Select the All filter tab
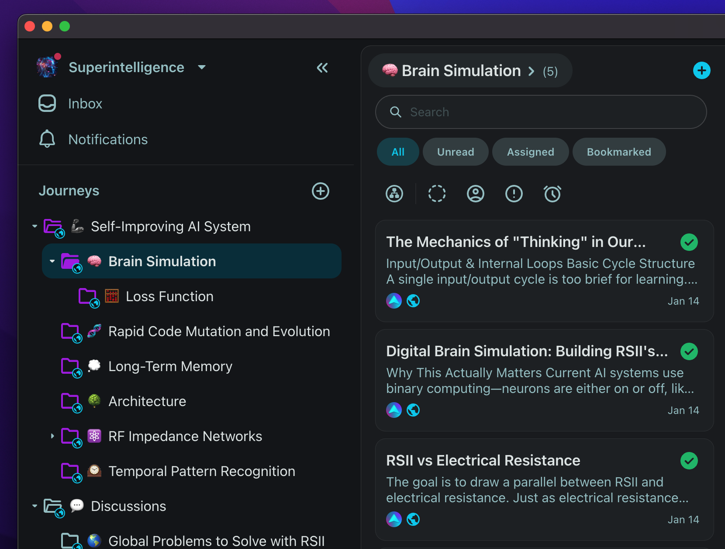Viewport: 725px width, 549px height. (x=398, y=152)
